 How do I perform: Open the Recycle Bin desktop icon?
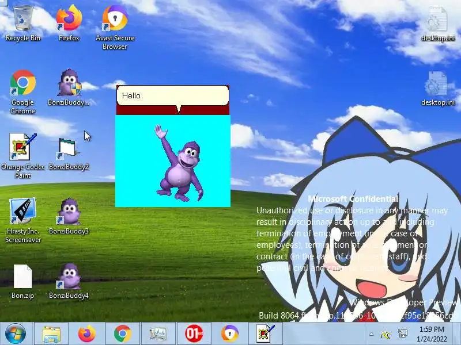(x=23, y=23)
